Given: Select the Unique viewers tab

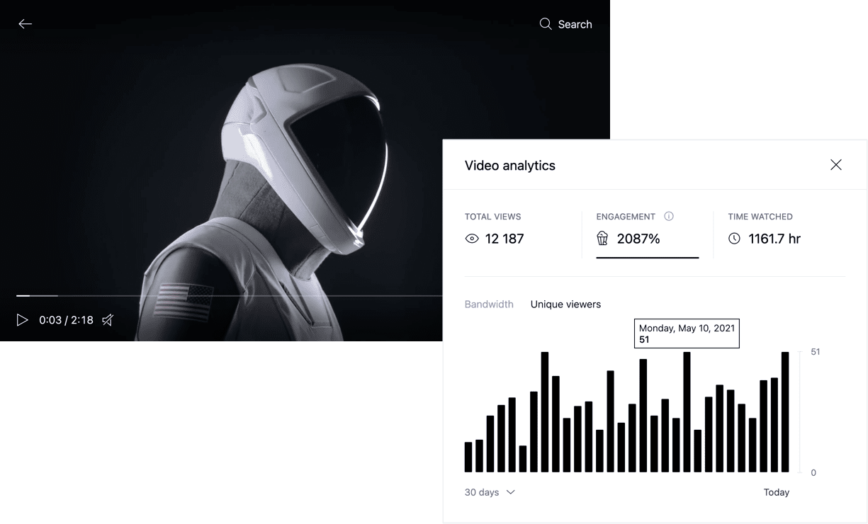Looking at the screenshot, I should [x=565, y=304].
